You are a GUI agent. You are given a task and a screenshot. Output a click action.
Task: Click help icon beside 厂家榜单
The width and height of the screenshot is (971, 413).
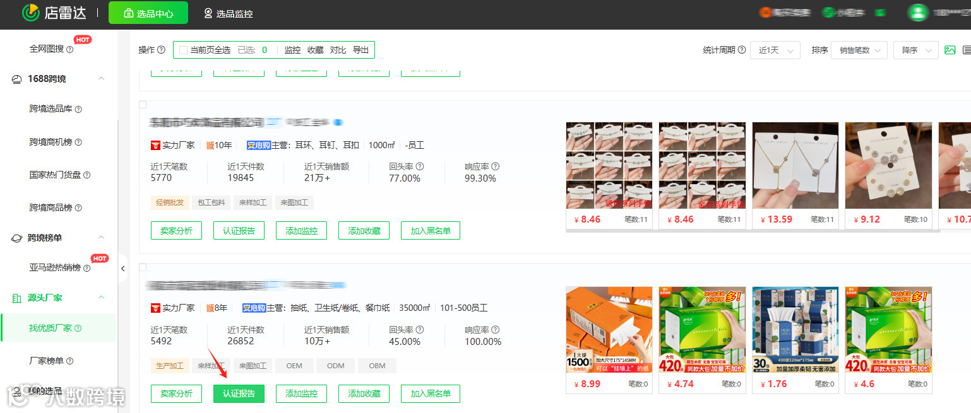70,361
